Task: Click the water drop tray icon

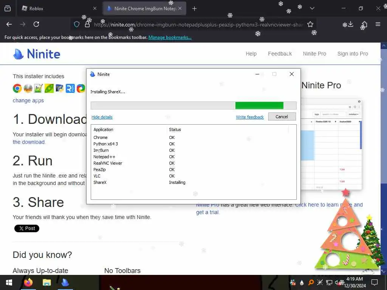Action: click(x=302, y=282)
